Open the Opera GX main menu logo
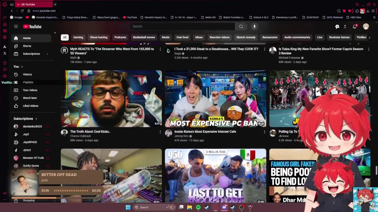Image resolution: width=378 pixels, height=212 pixels. tap(5, 4)
